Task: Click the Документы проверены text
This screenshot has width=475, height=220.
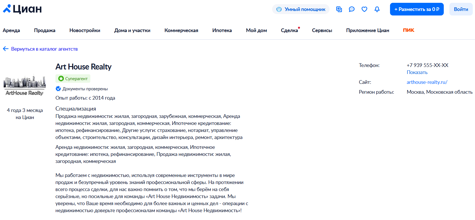Action: (85, 89)
